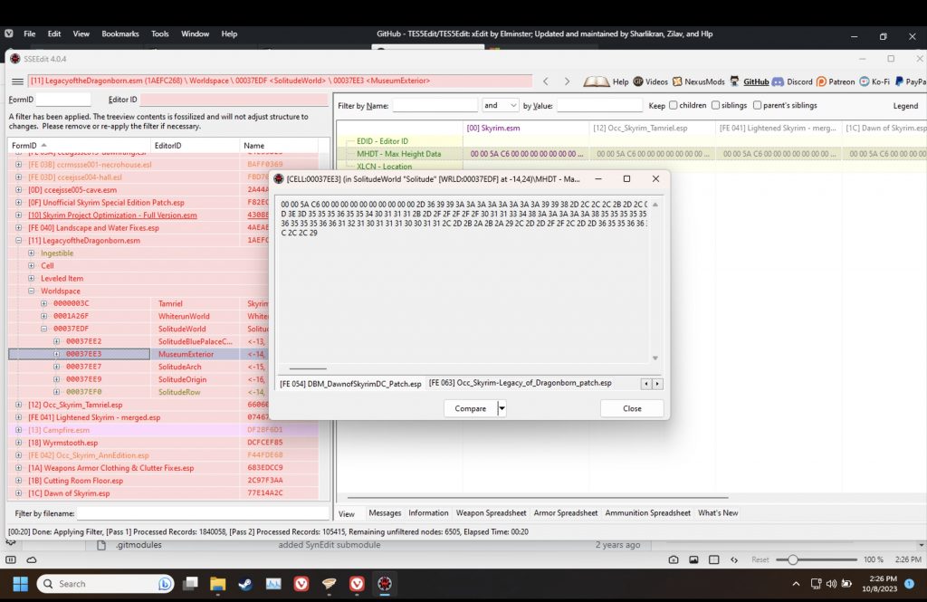Open the NexusMods link icon
The height and width of the screenshot is (602, 927).
click(678, 81)
